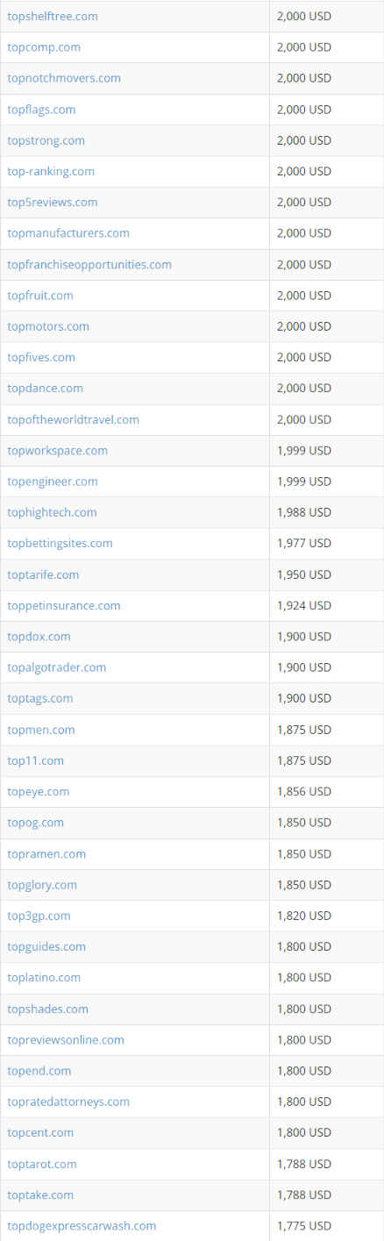Click the topworkspace.com domain
This screenshot has width=384, height=1241.
(x=58, y=450)
